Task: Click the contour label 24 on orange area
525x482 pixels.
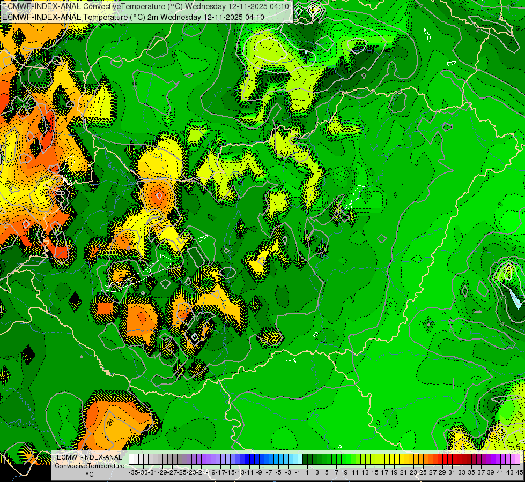Action: (111, 422)
